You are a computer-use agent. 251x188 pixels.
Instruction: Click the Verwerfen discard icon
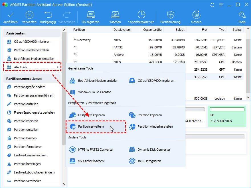(x=29, y=15)
